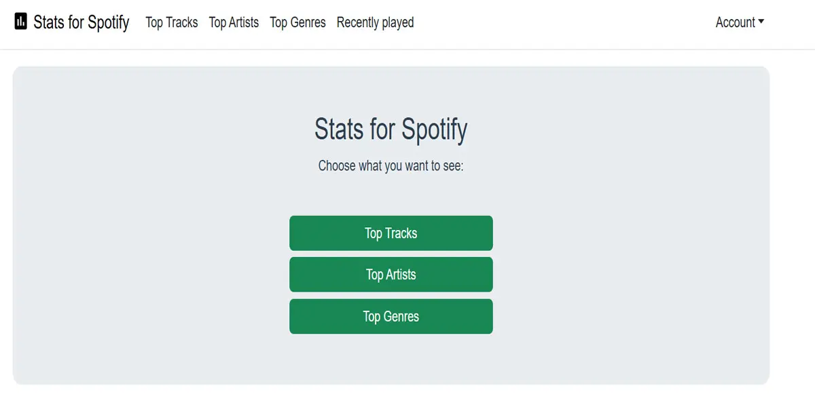Click the 'Choose what you want to see' text

[x=391, y=166]
